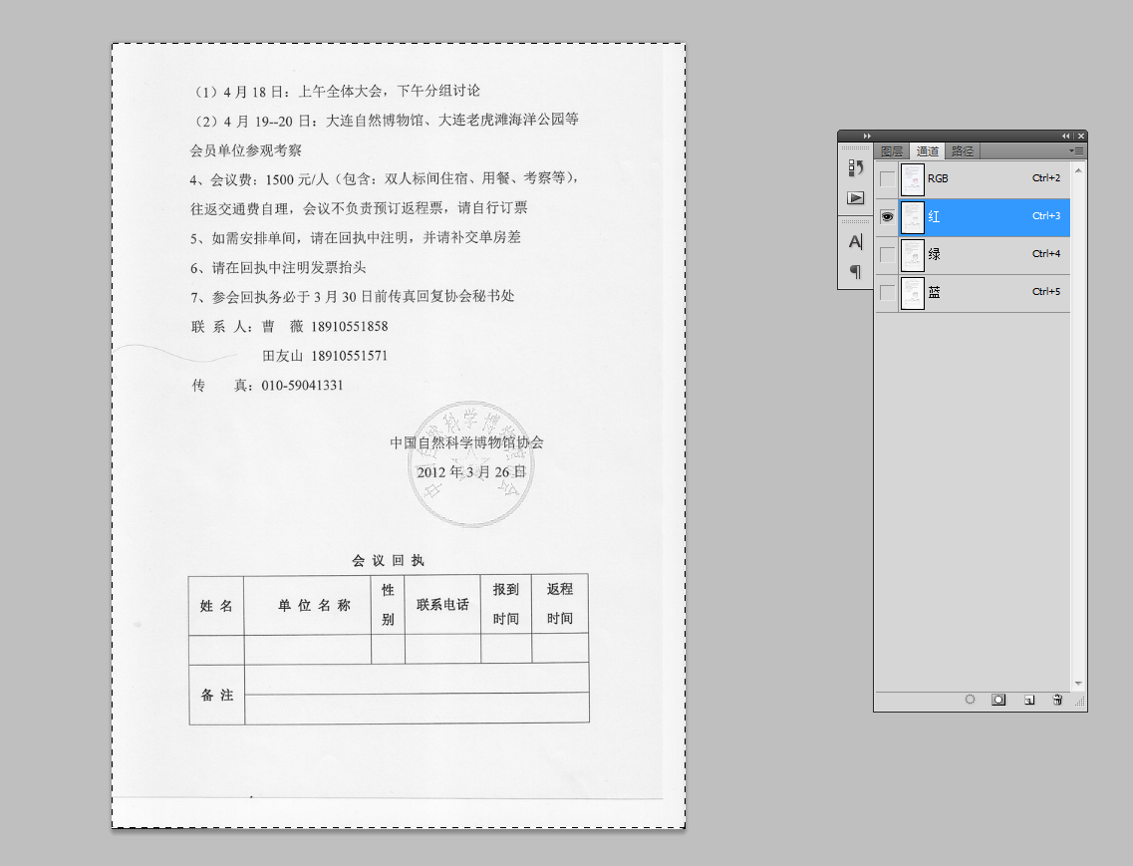
Task: Open the Character panel icon
Action: [x=856, y=241]
